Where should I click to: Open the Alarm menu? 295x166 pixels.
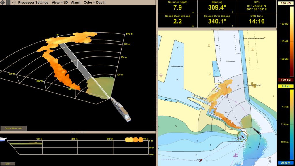pyautogui.click(x=75, y=3)
